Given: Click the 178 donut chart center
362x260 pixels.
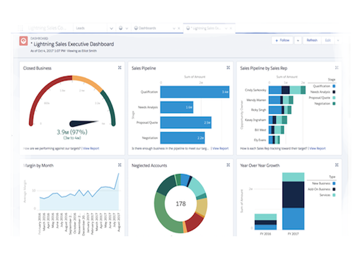Looking at the screenshot, I should pyautogui.click(x=180, y=203).
